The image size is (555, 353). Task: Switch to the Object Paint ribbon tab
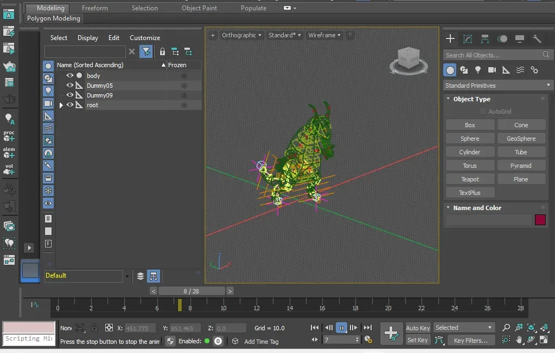click(x=199, y=8)
